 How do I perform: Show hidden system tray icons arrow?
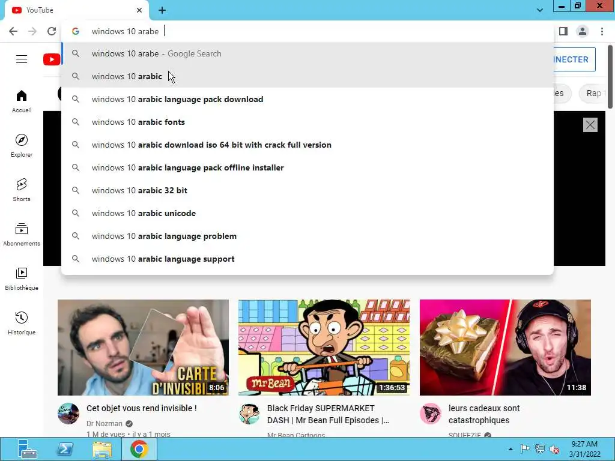[510, 449]
